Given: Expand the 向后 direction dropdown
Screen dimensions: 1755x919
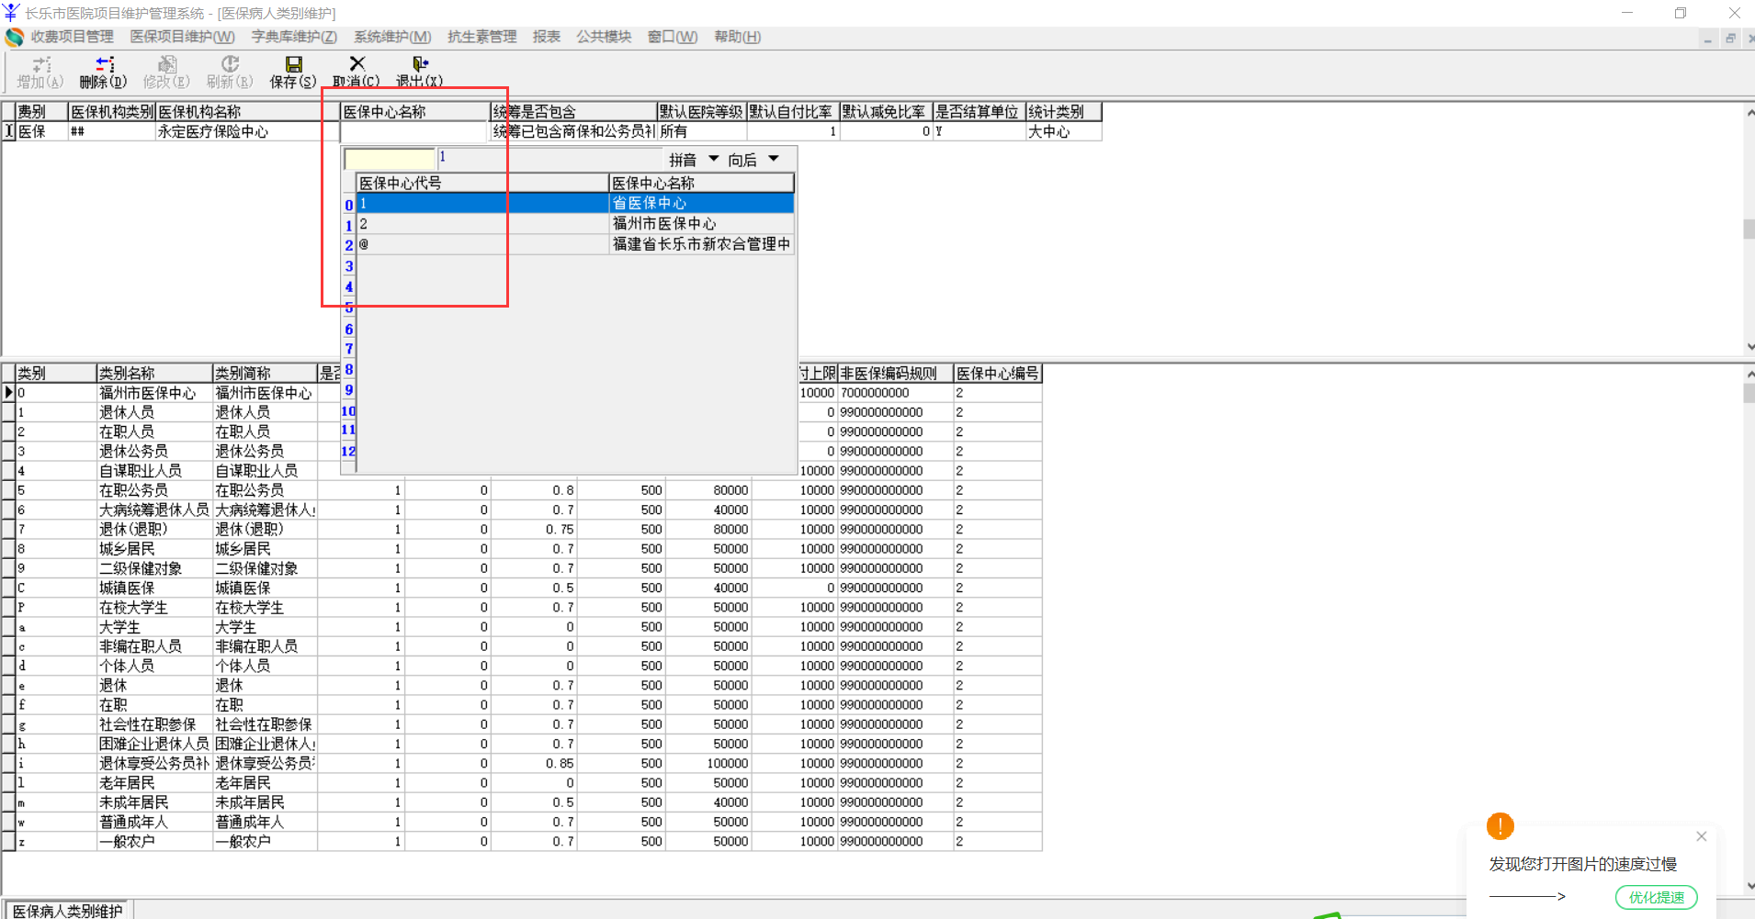Looking at the screenshot, I should (x=774, y=159).
